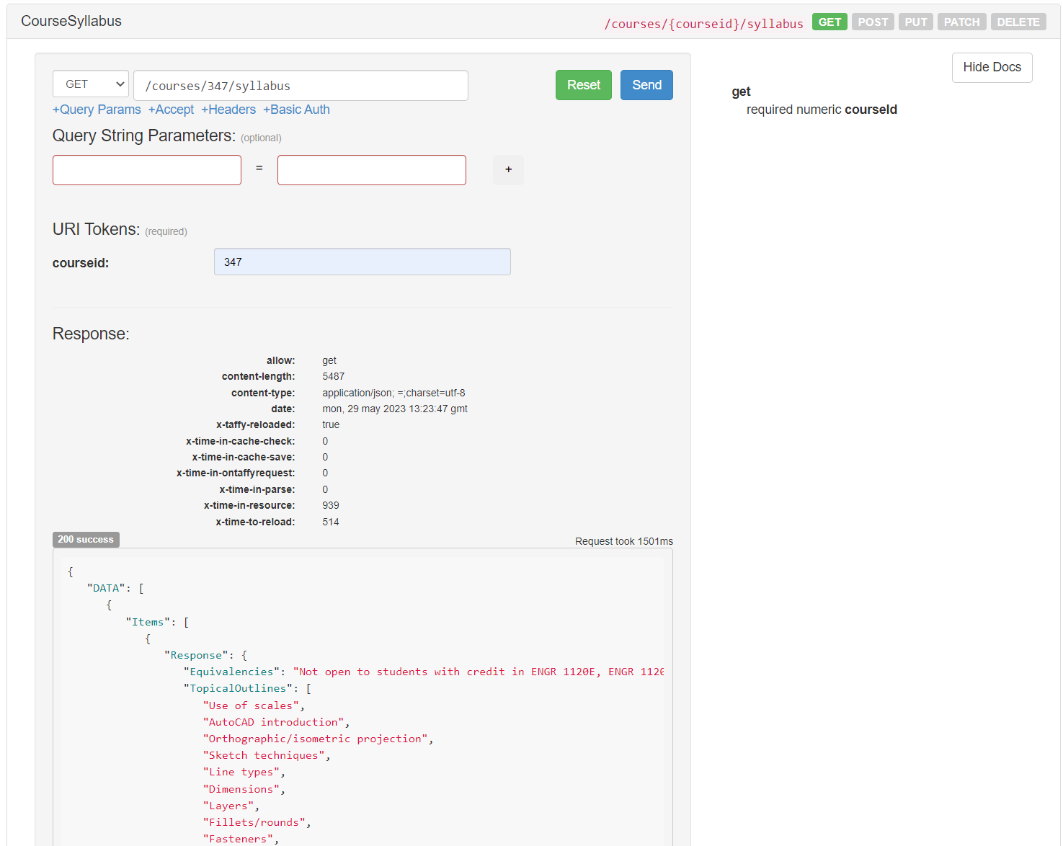Click the green GET method badge
Image resolution: width=1063 pixels, height=846 pixels.
(x=829, y=22)
